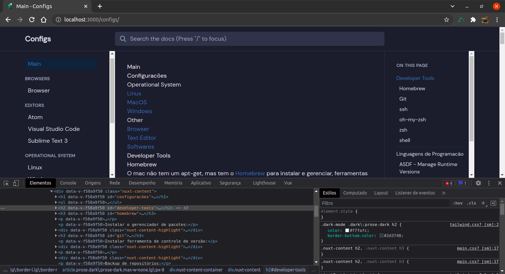The height and width of the screenshot is (274, 505).
Task: Open the Chrome tab search chevron
Action: pos(453,6)
